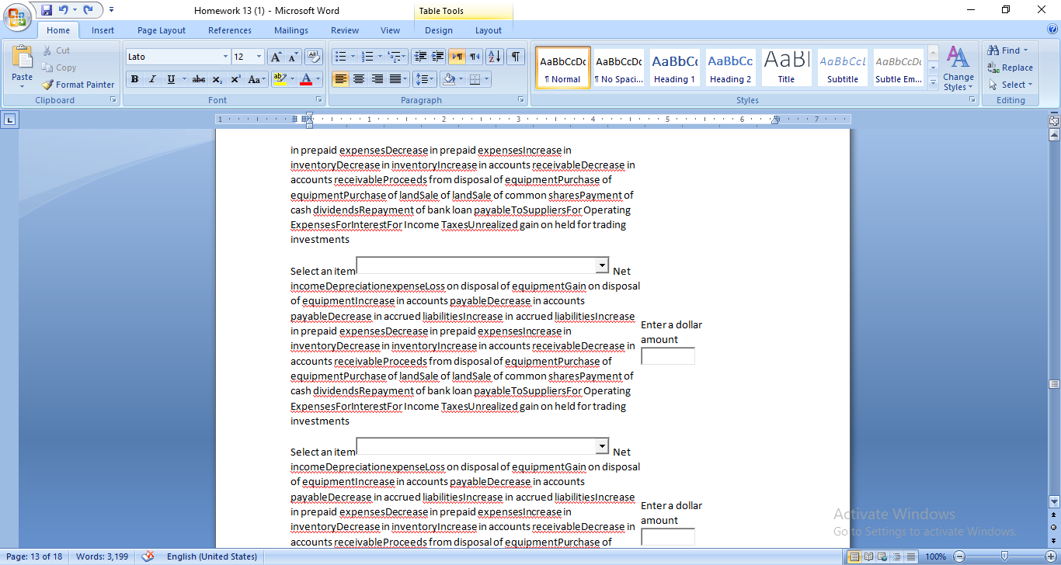
Task: Apply the red font color
Action: coord(307,79)
